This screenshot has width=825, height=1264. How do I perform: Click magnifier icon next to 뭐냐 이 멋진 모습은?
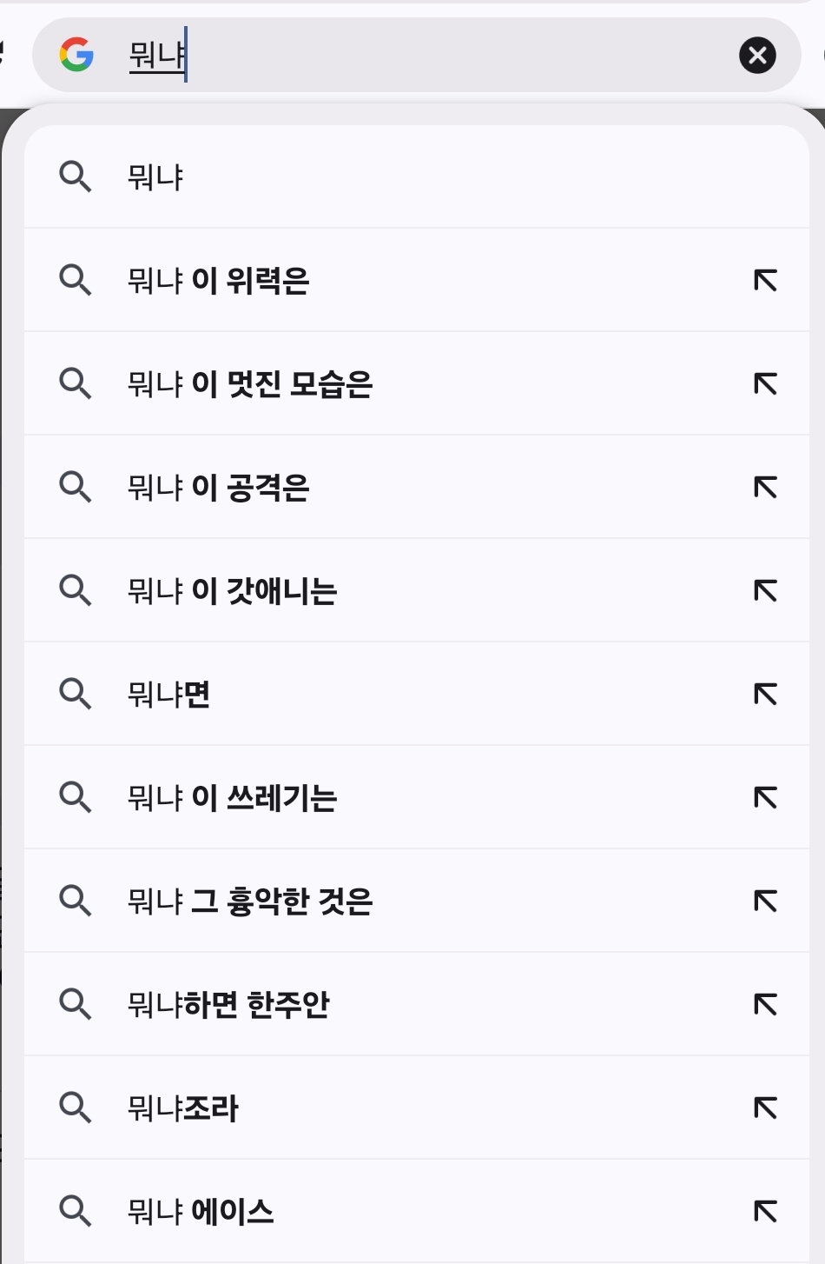[x=76, y=383]
